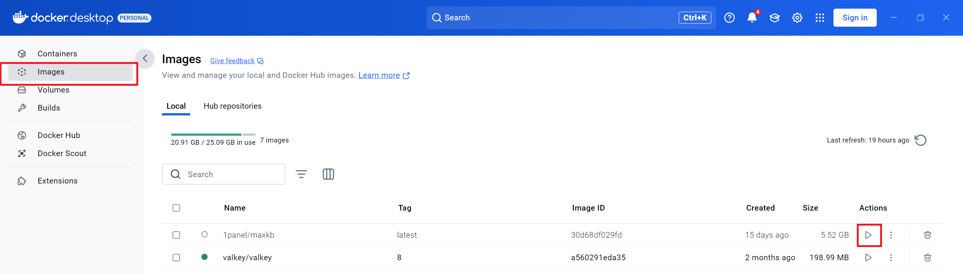Click the Docker Hub globe icon
This screenshot has width=963, height=273.
click(x=22, y=135)
